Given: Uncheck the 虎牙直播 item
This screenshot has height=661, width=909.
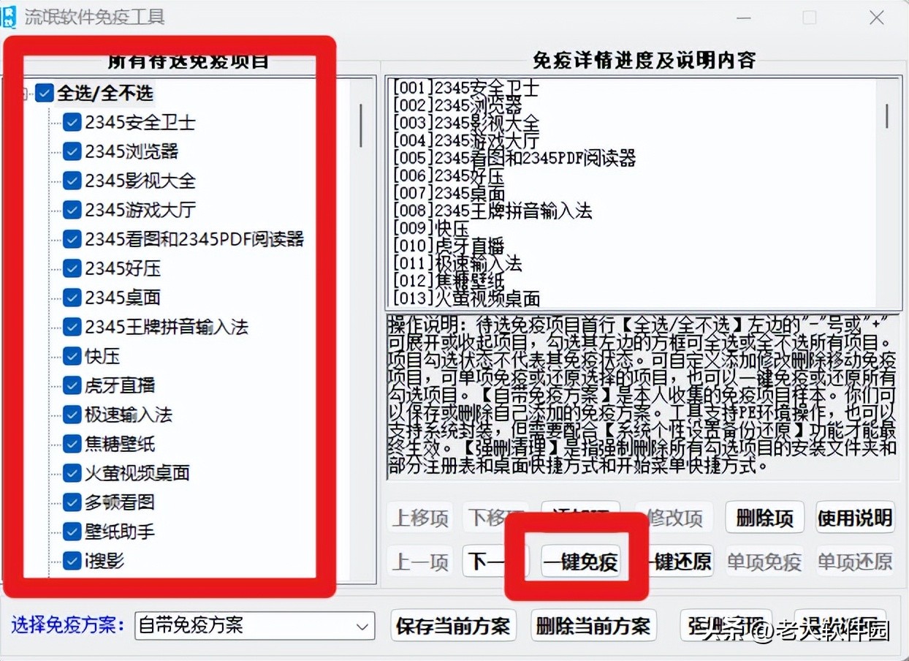Looking at the screenshot, I should (x=72, y=385).
